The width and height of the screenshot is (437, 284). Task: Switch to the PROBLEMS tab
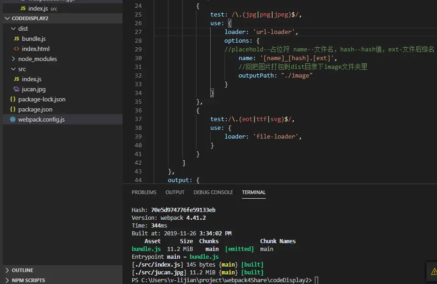tap(144, 192)
